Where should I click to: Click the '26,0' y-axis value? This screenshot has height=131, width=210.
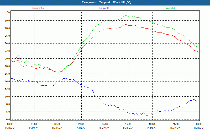tap(7, 36)
